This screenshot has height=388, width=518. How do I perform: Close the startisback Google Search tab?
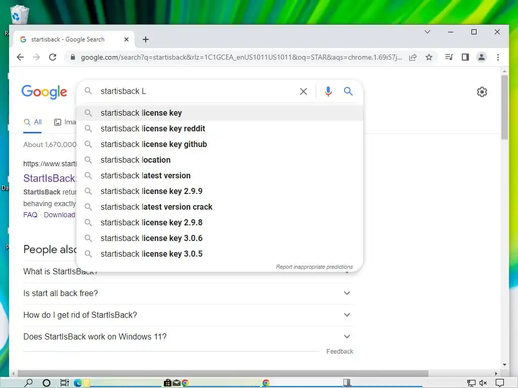coord(126,39)
